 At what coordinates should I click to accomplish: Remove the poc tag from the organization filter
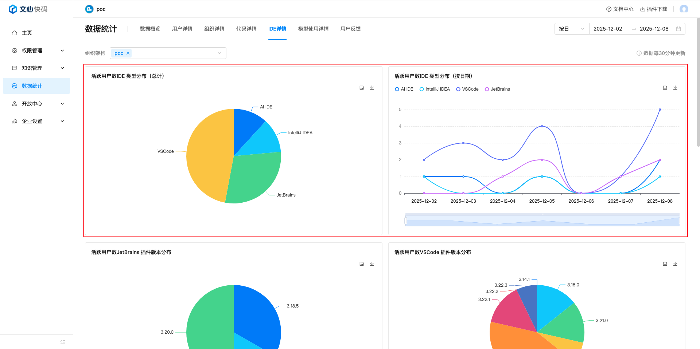pos(128,53)
